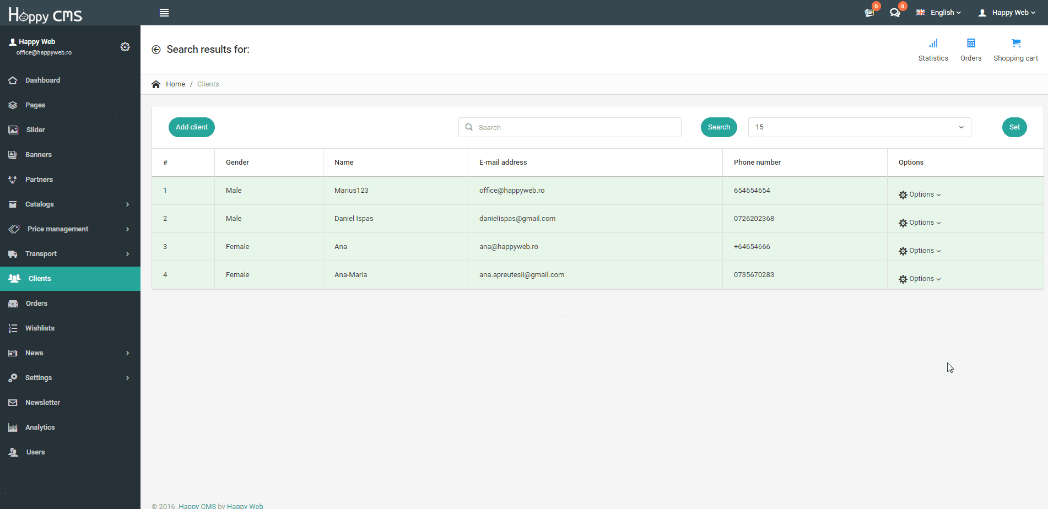Image resolution: width=1048 pixels, height=509 pixels.
Task: Expand the Catalogs submenu chevron
Action: pyautogui.click(x=127, y=204)
